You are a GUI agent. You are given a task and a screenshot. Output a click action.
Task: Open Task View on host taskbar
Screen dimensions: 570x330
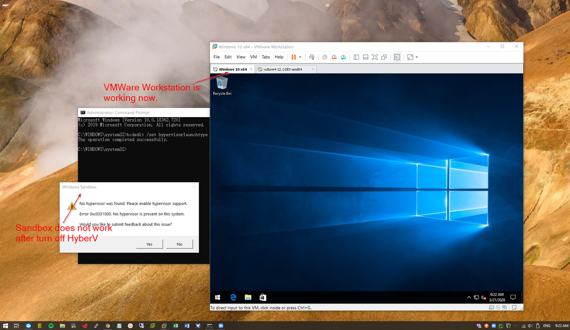tap(16, 326)
